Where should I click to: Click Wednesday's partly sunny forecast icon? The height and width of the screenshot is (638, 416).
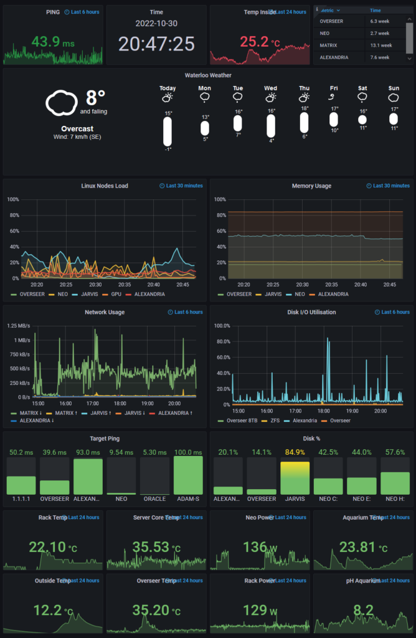(271, 98)
